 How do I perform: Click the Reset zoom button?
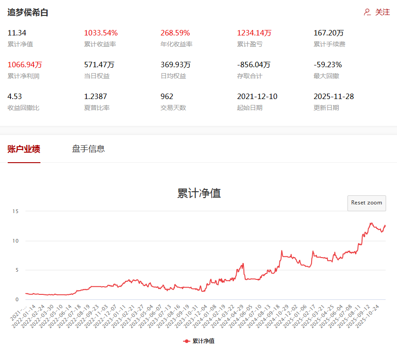click(367, 203)
